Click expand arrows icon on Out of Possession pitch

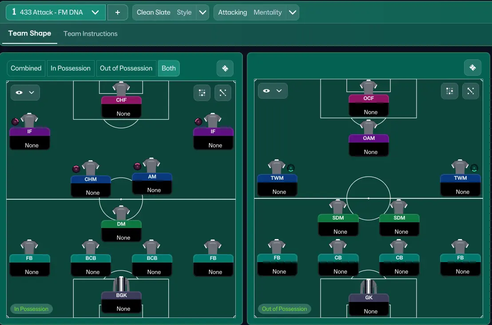[471, 91]
